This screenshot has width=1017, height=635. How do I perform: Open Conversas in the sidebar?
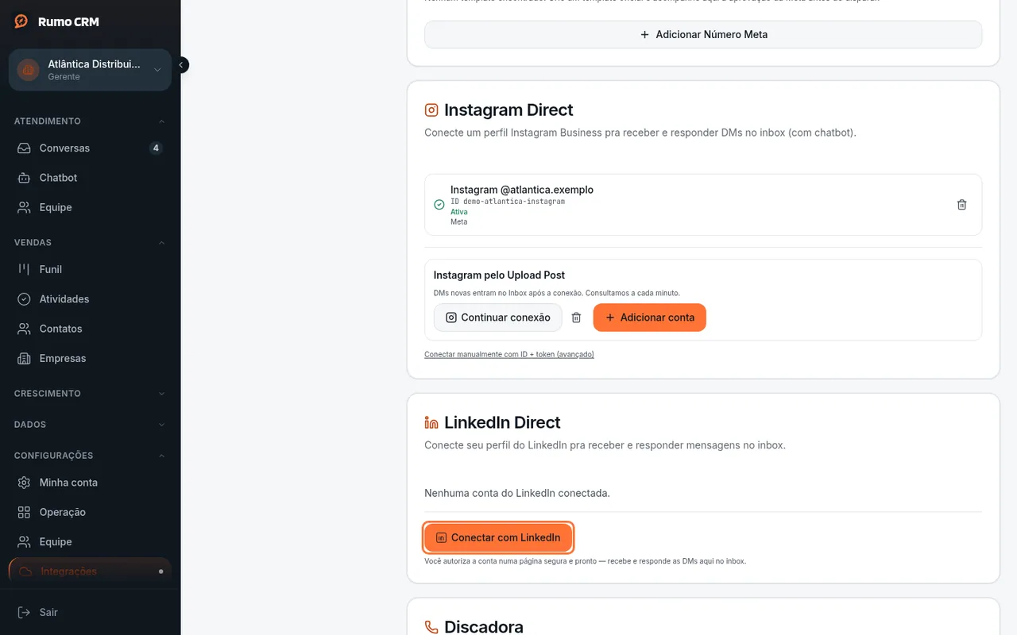coord(90,148)
